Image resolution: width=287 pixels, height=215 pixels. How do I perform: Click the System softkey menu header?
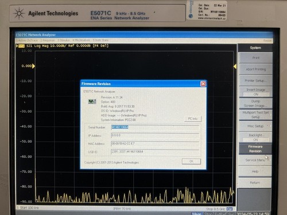click(255, 48)
